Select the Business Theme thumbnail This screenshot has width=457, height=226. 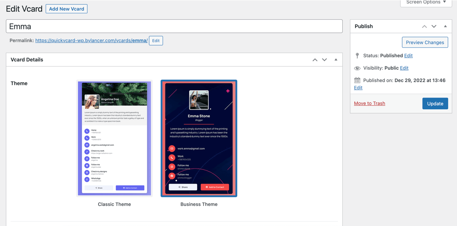(199, 138)
